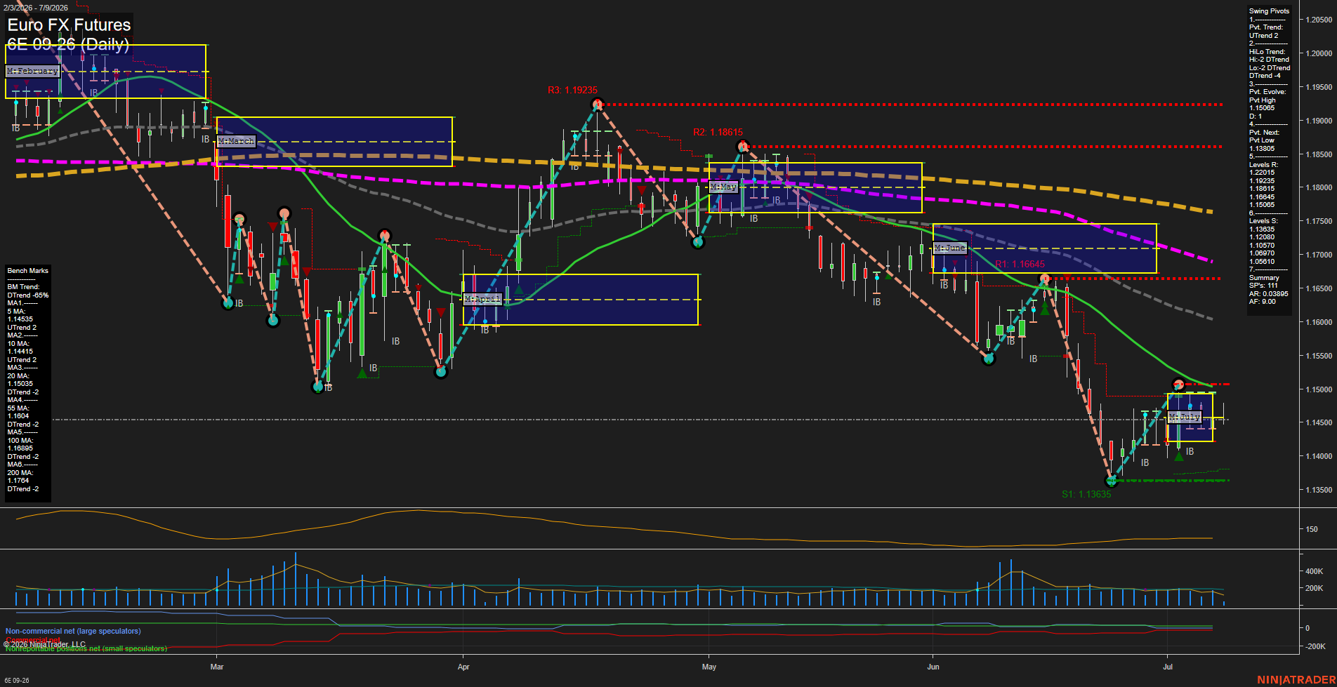
Task: Click the 1.13500 price axis label
Action: pyautogui.click(x=1319, y=490)
